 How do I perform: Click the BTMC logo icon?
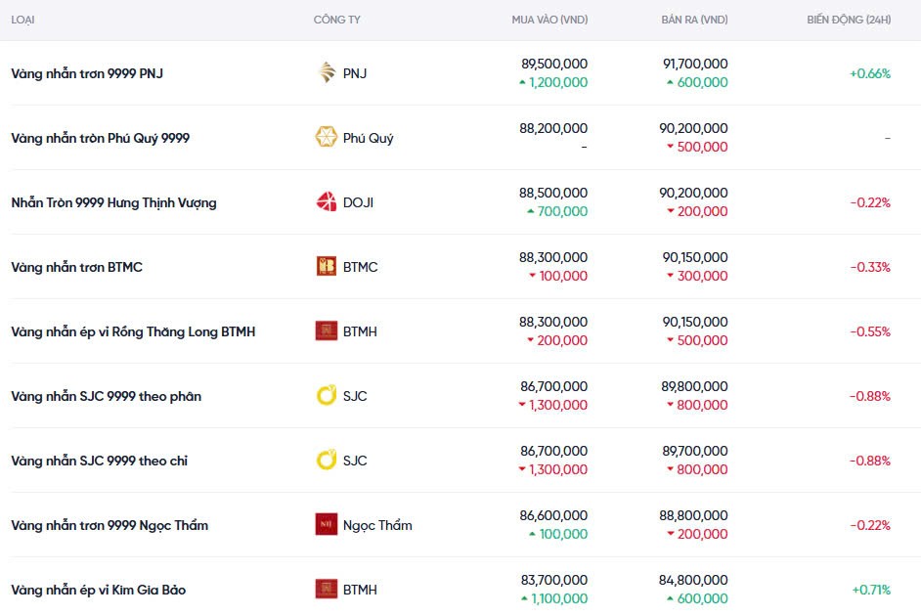coord(327,267)
